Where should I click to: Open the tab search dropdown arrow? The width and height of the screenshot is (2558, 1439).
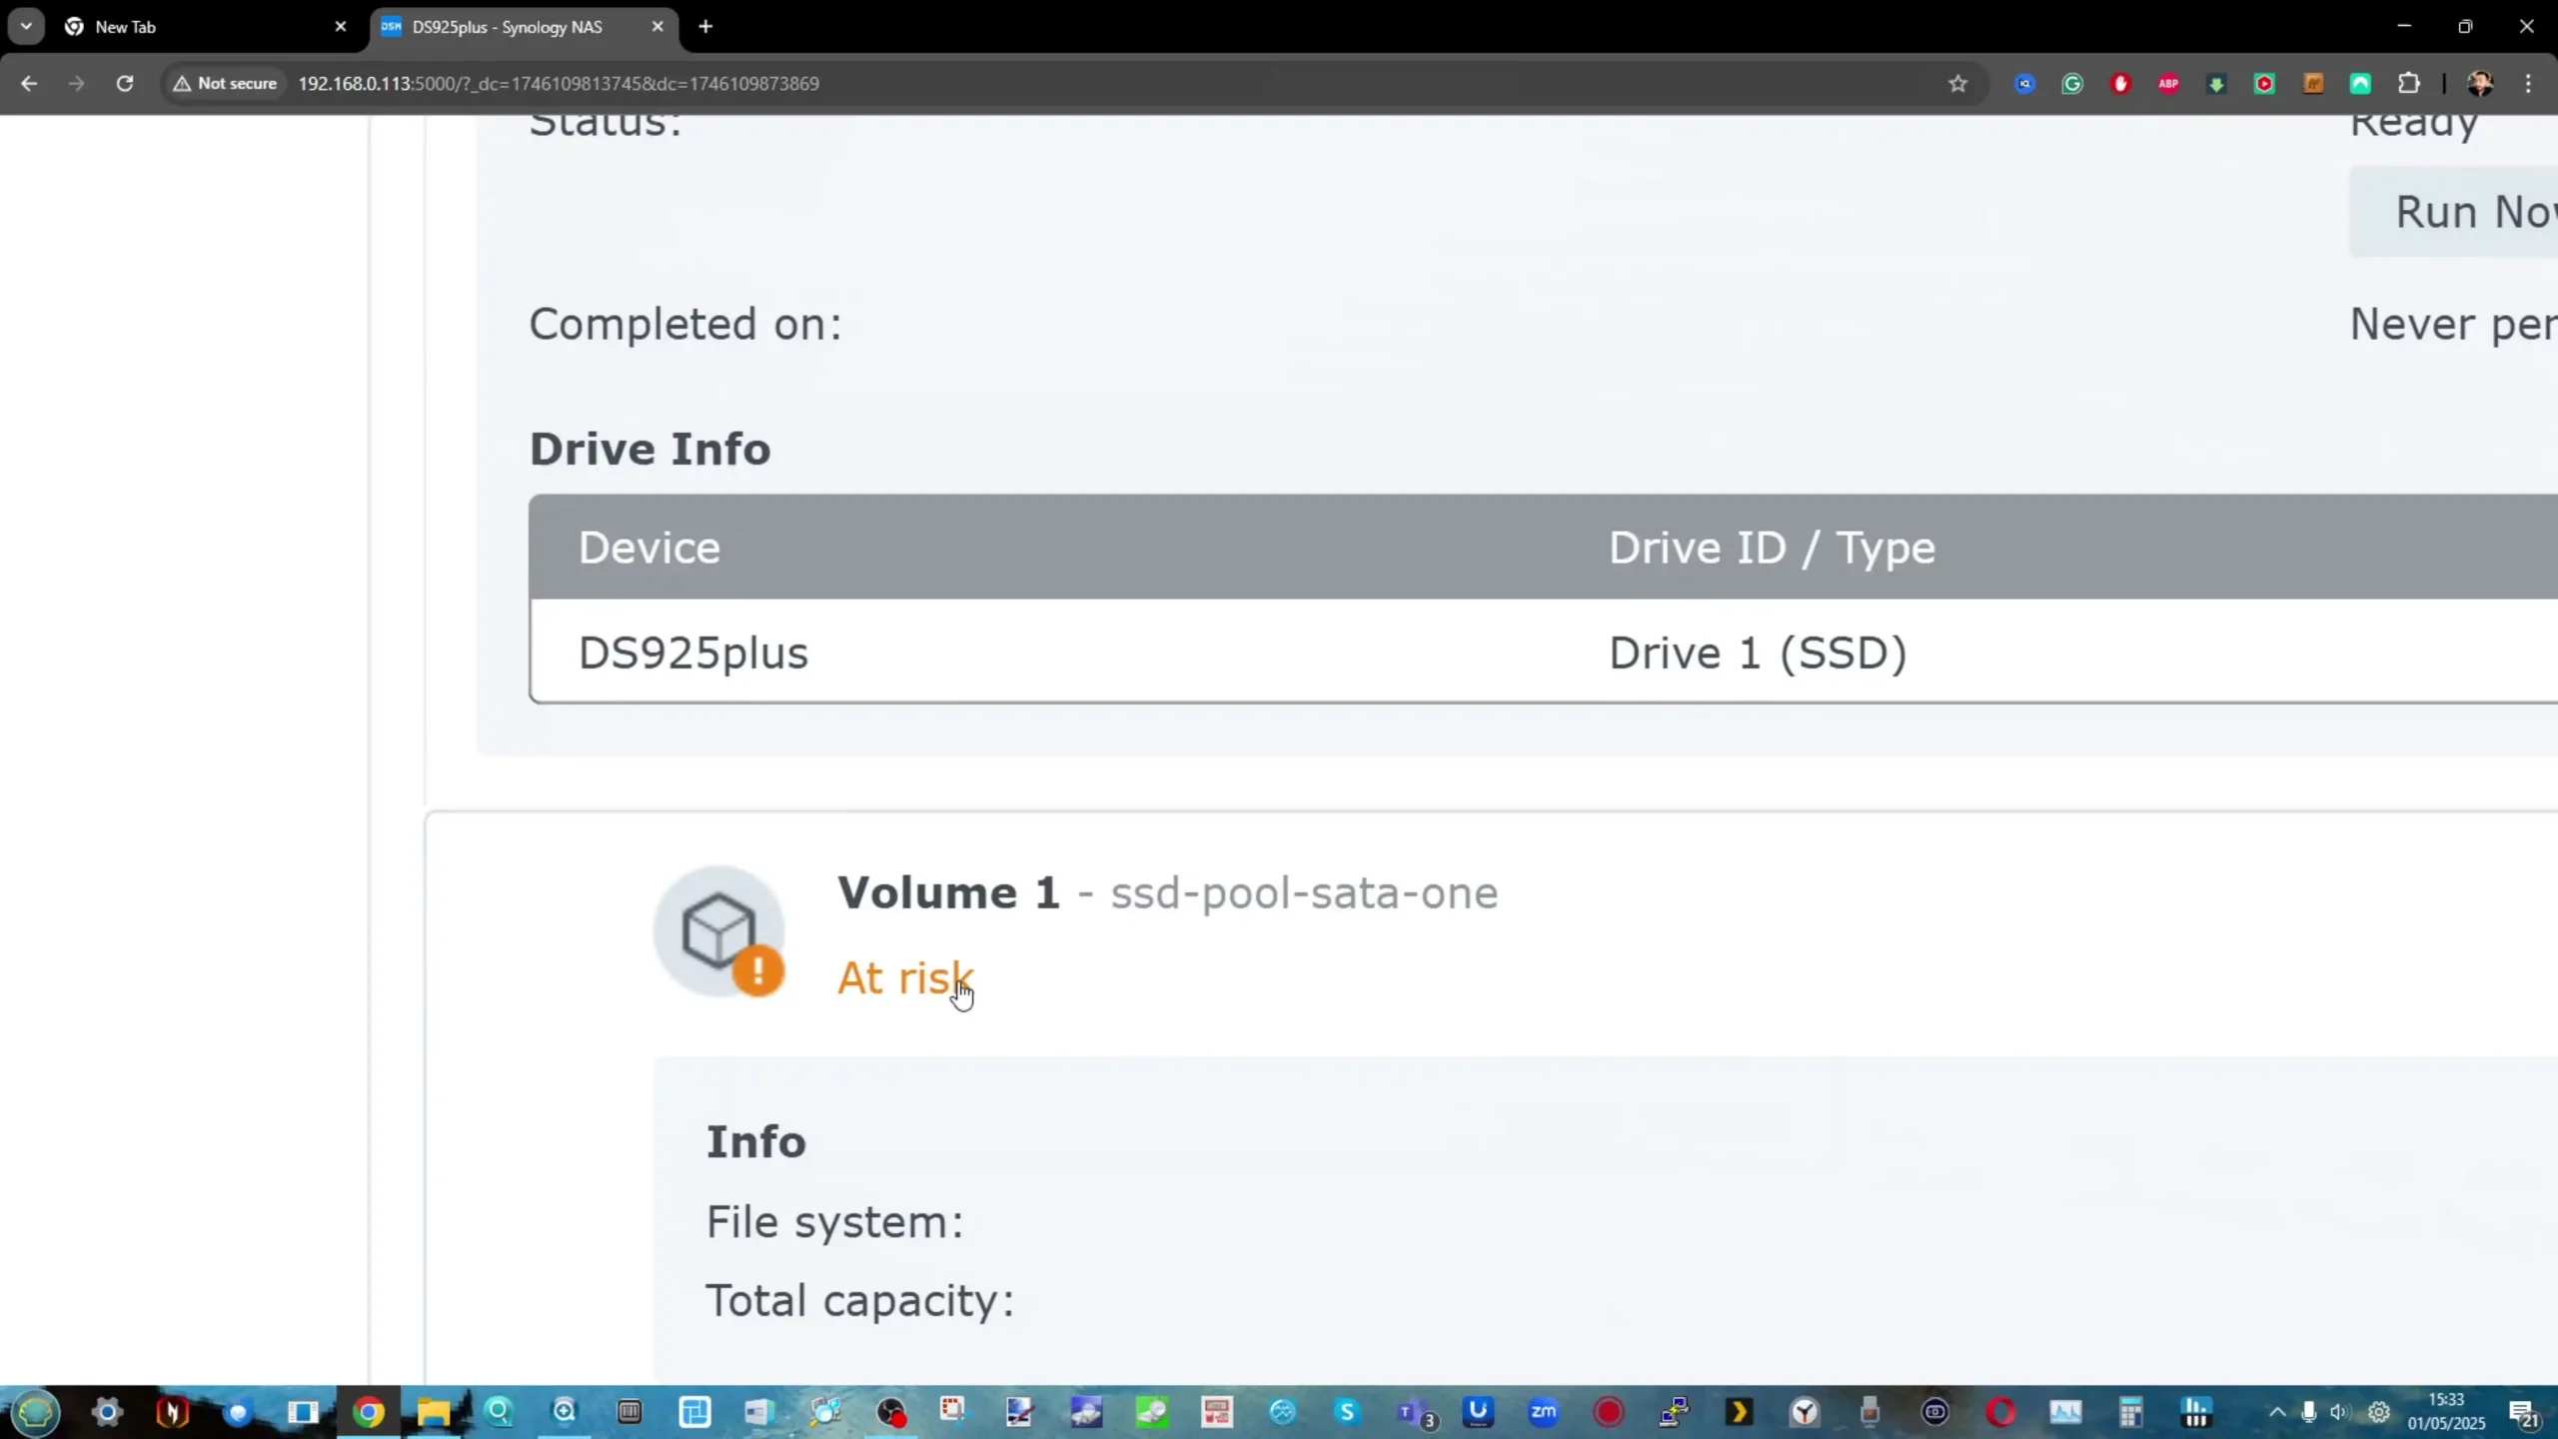(x=26, y=27)
